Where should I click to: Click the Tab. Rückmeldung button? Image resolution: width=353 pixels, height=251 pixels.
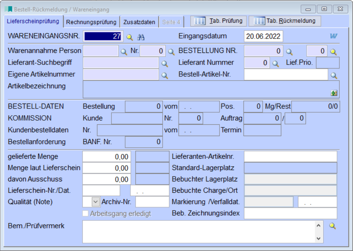pos(284,21)
